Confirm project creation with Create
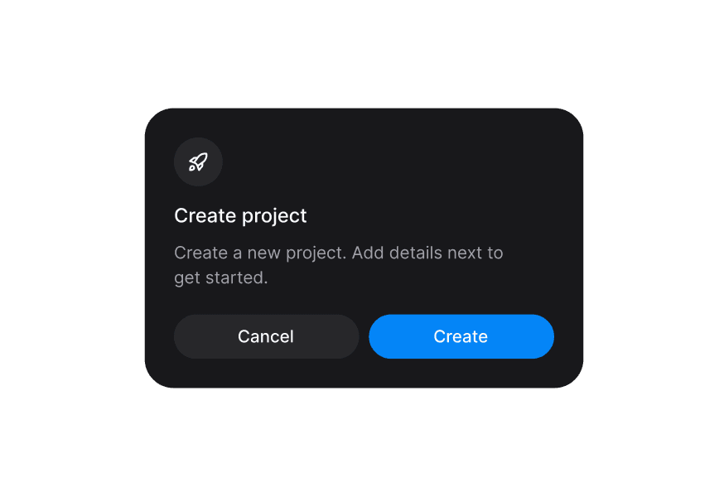This screenshot has width=724, height=492. coord(461,336)
